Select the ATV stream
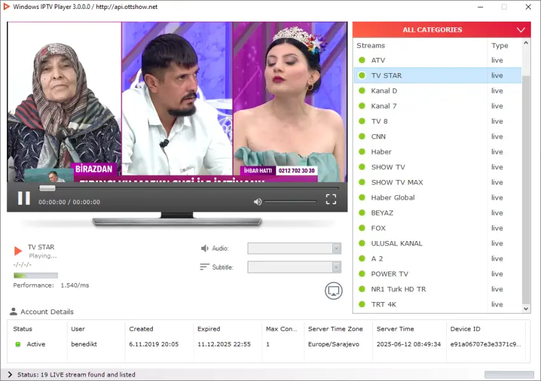 (437, 60)
